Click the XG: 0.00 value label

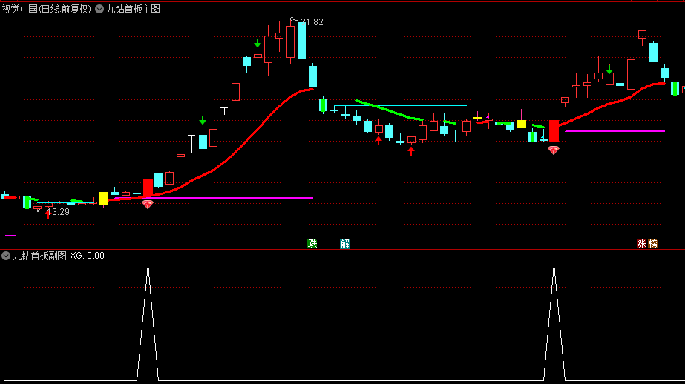click(88, 256)
